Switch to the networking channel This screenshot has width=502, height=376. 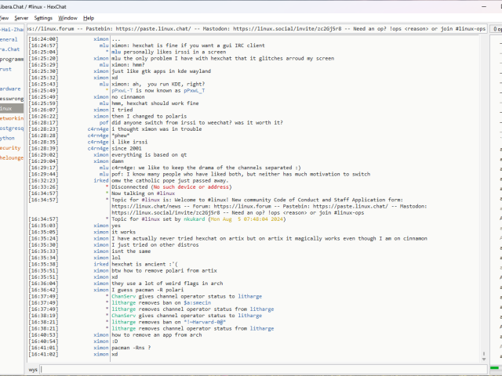10,117
